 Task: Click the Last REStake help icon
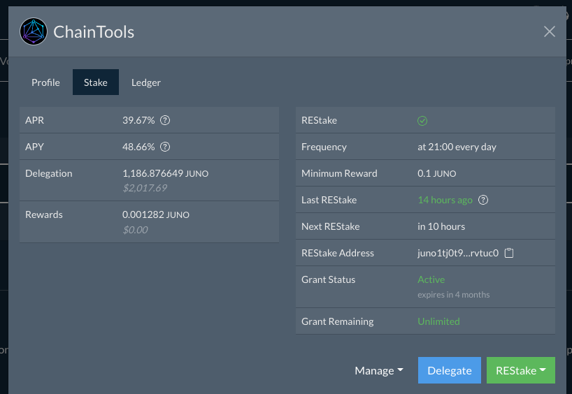coord(483,200)
